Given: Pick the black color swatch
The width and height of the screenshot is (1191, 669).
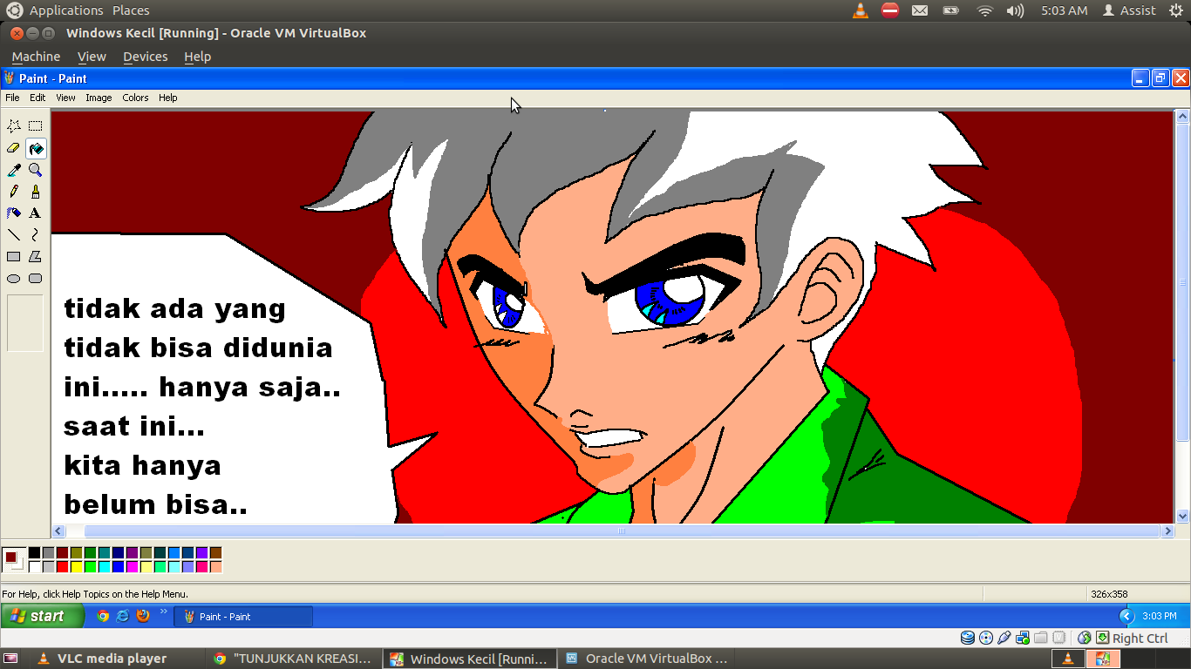Looking at the screenshot, I should click(x=34, y=553).
